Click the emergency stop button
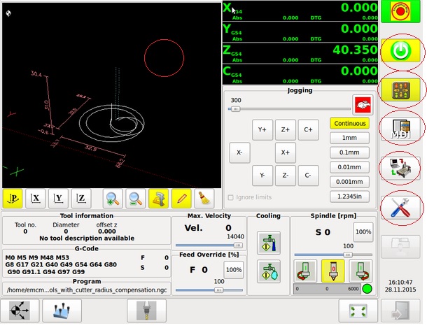Viewport: 427px width, 328px height. (400, 11)
